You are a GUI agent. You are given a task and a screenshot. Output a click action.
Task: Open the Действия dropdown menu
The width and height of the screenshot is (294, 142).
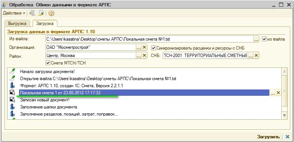[x=14, y=13]
